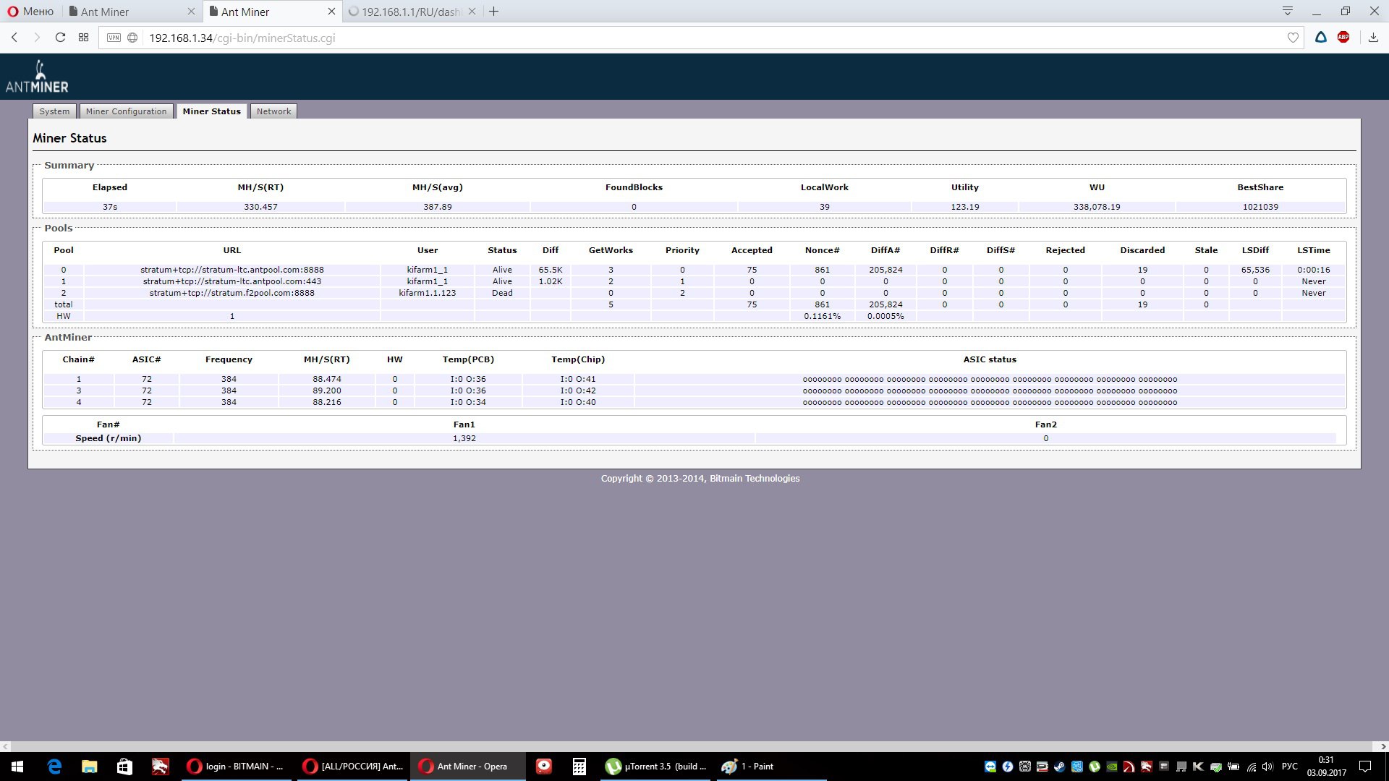The width and height of the screenshot is (1389, 781).
Task: Click the NVIDIA tray icon
Action: 1111,767
